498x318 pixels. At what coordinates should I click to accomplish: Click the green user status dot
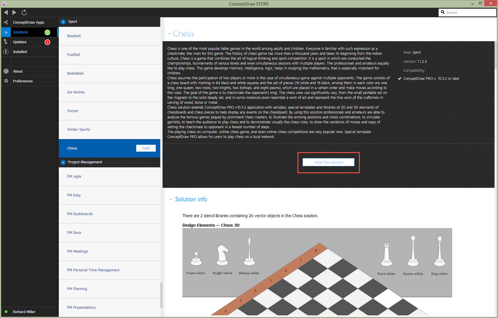pos(6,312)
